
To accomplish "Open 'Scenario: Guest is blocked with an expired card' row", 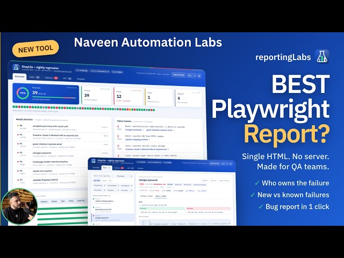I will tap(62, 137).
